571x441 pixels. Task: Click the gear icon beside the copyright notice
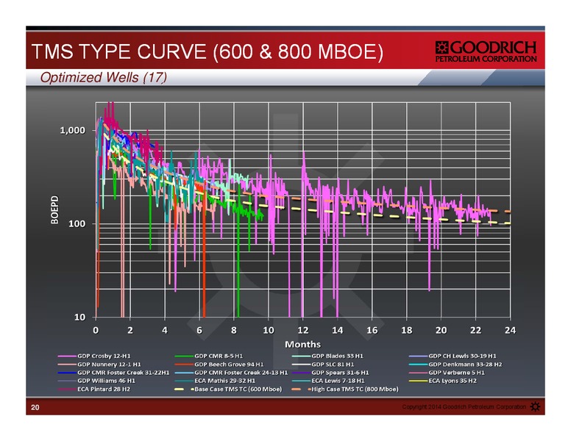click(536, 406)
